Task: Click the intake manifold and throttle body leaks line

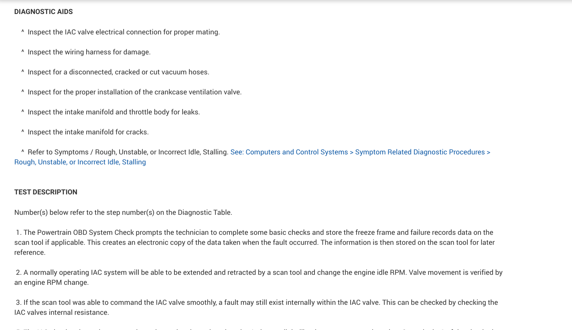Action: [x=114, y=112]
